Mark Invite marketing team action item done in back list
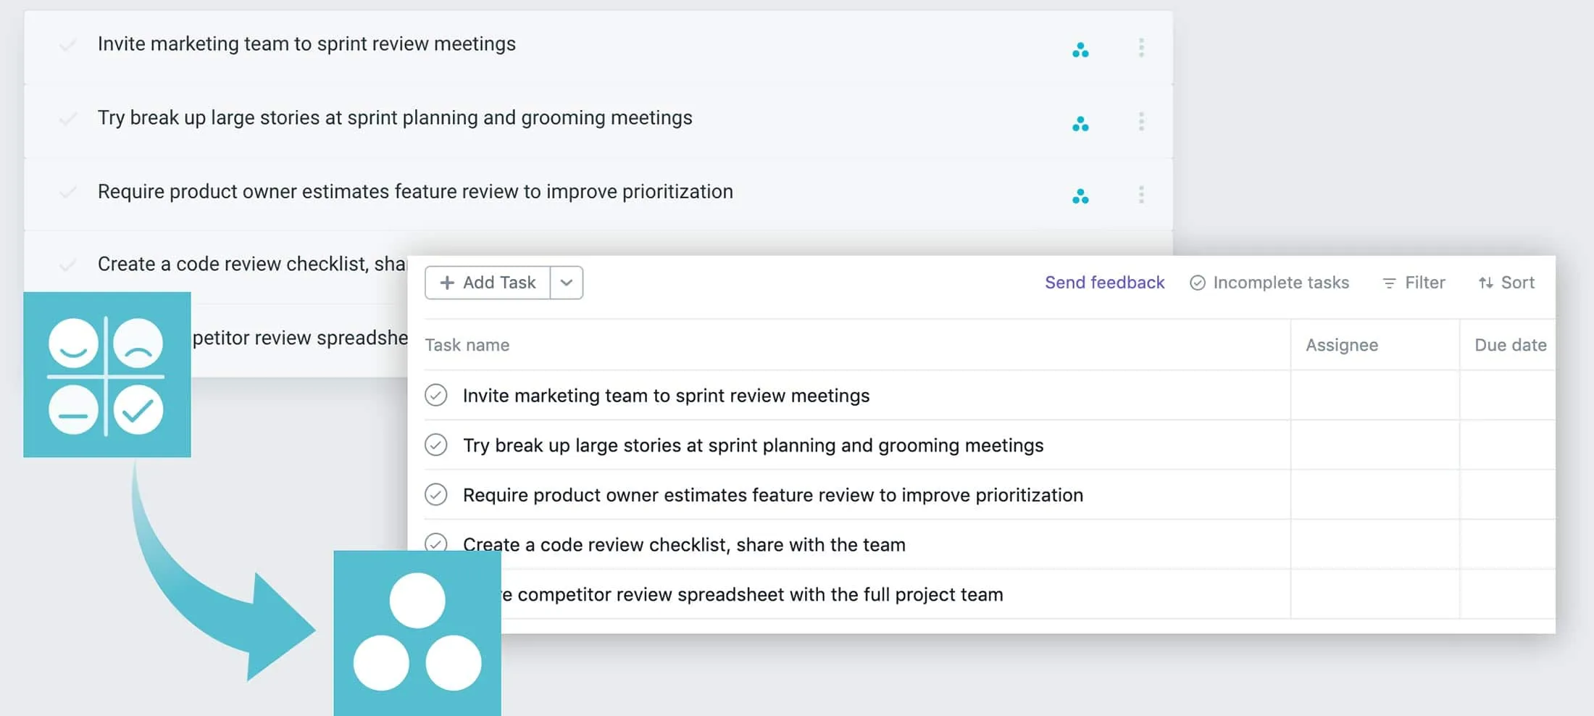Viewport: 1594px width, 716px height. coord(68,46)
